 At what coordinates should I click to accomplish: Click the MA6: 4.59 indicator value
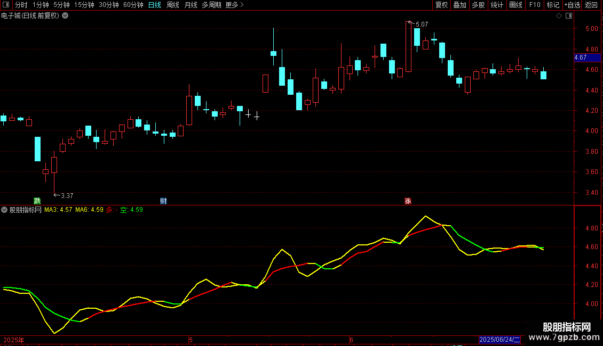(89, 210)
